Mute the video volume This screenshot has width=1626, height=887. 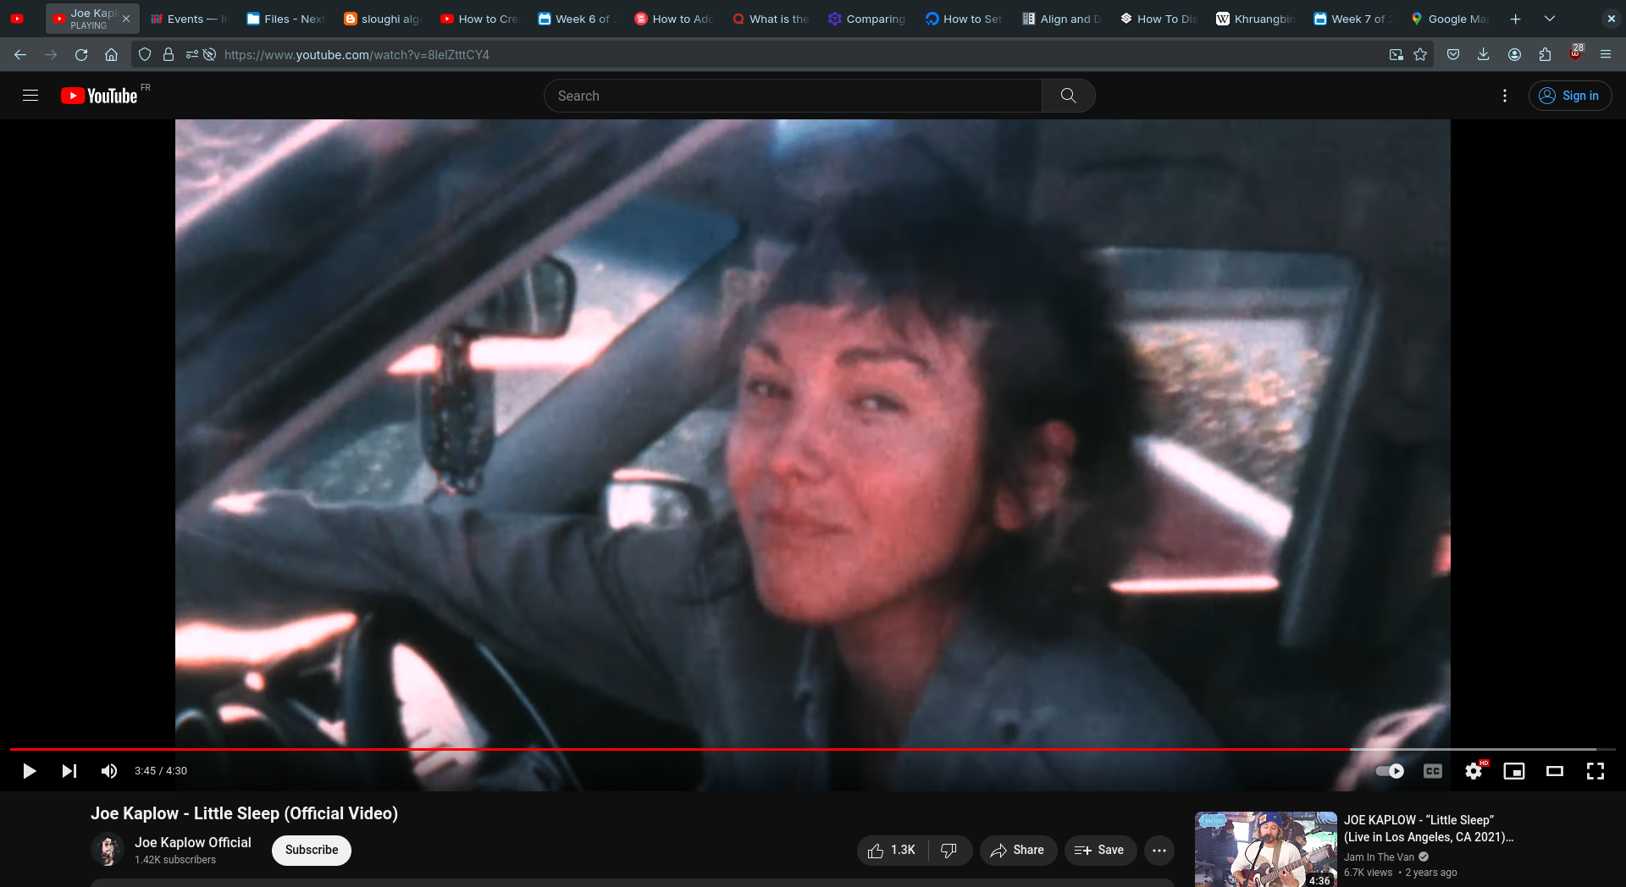click(109, 771)
